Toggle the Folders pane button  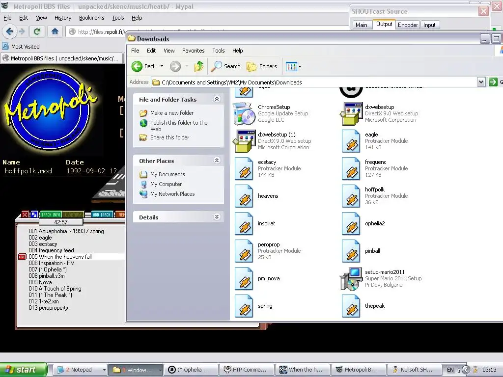click(262, 66)
